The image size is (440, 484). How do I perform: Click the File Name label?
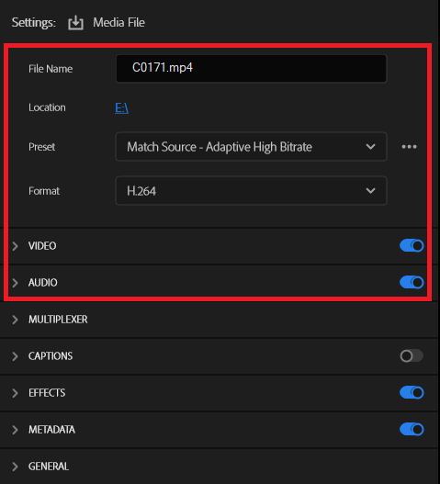pyautogui.click(x=51, y=69)
